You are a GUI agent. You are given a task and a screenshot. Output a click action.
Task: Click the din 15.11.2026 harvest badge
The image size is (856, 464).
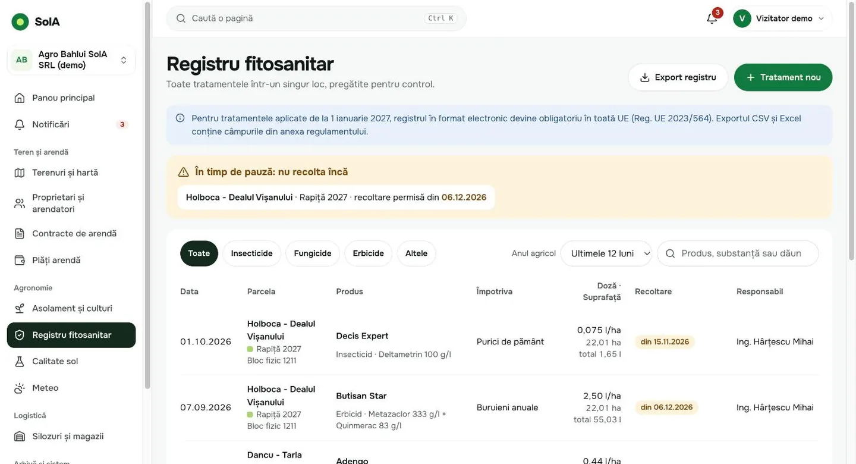[665, 342]
